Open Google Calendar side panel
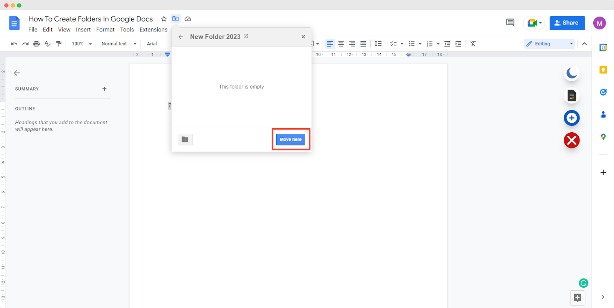Screen dimensions: 614x308 tap(603, 48)
